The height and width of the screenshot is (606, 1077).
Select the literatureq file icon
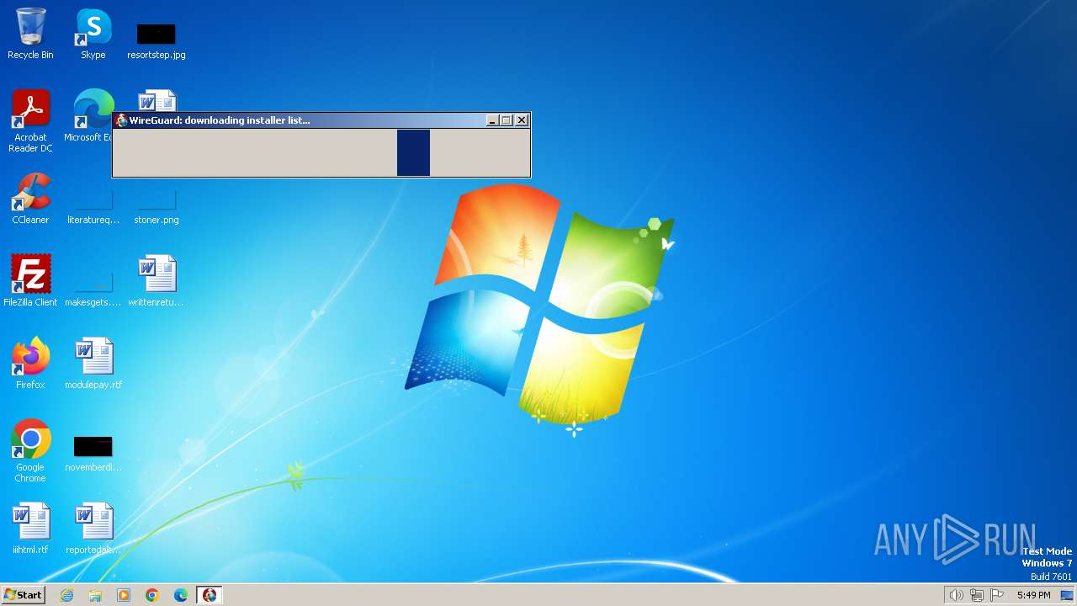[x=93, y=207]
